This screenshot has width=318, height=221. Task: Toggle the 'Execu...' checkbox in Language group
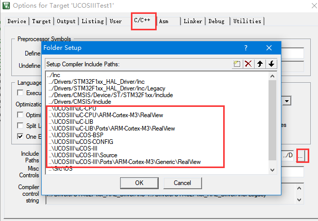pyautogui.click(x=20, y=93)
